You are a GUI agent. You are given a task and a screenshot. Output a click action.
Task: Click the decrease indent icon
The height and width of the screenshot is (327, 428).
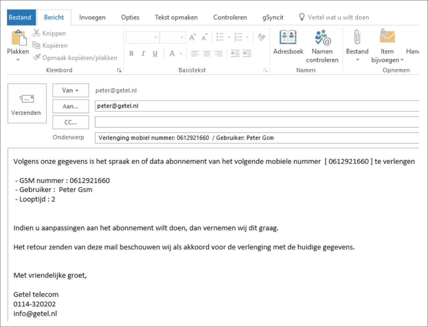tap(235, 54)
